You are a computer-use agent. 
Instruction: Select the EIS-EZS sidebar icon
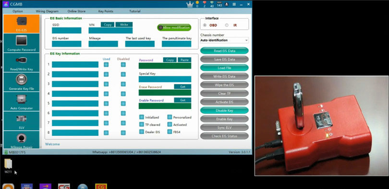coord(21,24)
